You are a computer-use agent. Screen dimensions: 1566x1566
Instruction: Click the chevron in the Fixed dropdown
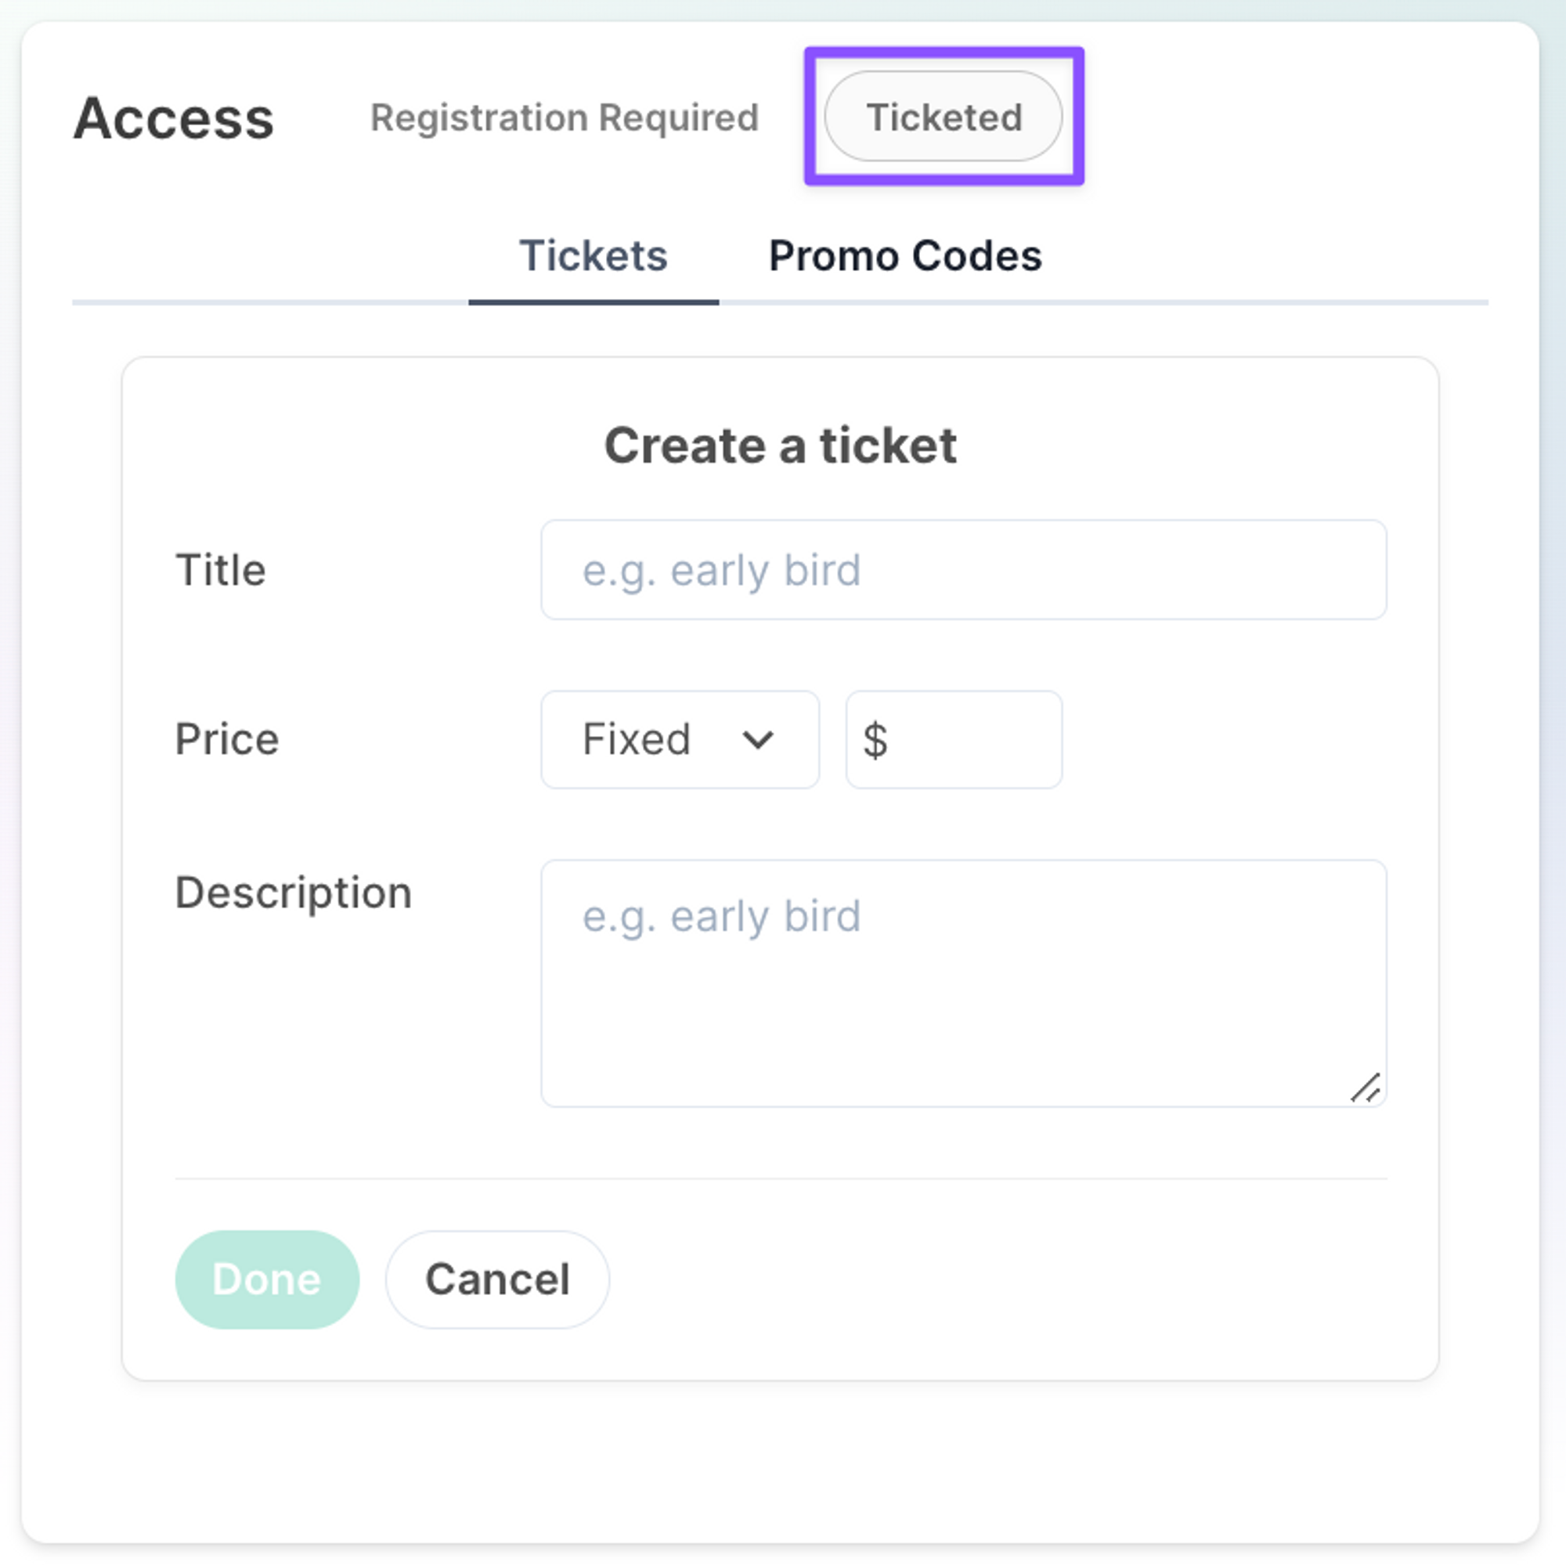(758, 739)
